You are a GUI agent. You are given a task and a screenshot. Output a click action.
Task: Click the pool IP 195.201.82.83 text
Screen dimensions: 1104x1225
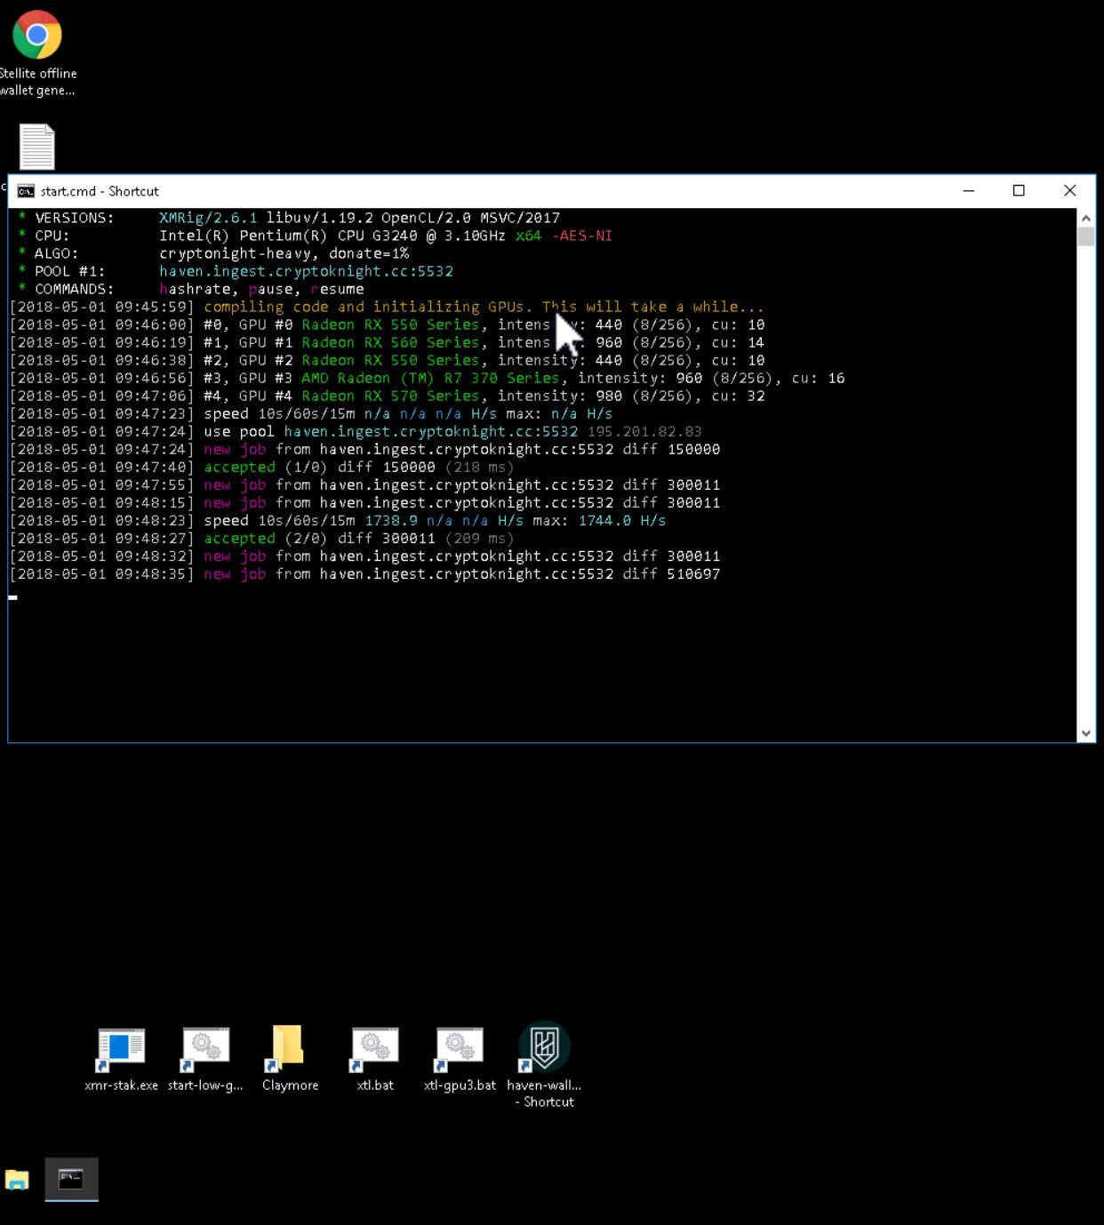click(x=644, y=431)
